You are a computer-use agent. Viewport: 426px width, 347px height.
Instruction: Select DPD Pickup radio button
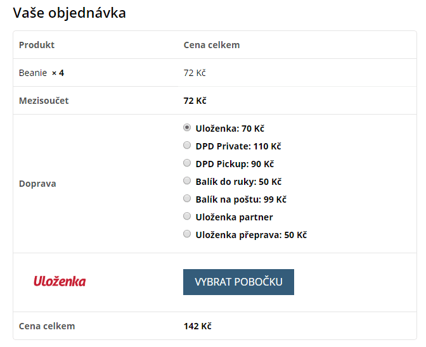pos(187,163)
